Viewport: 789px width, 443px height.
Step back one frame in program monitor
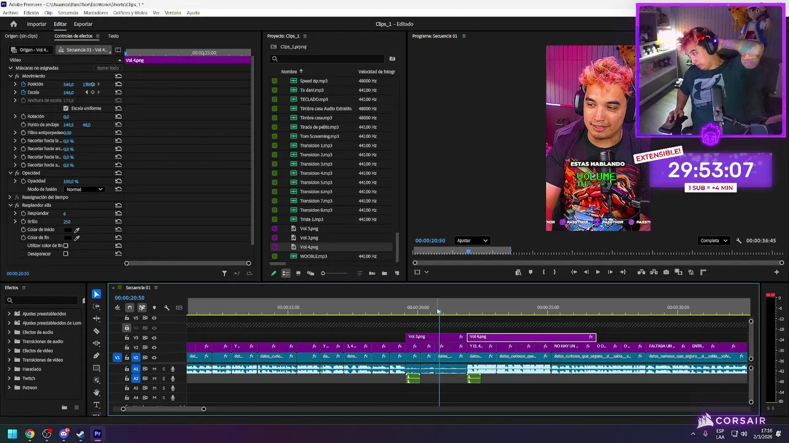[x=586, y=272]
